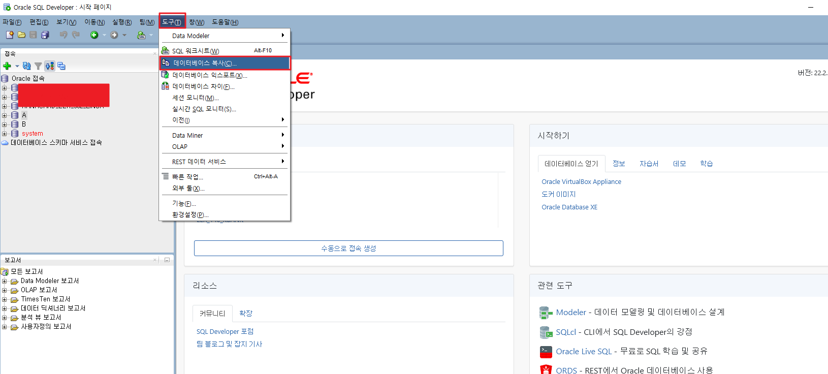The image size is (828, 374).
Task: Open 환경설정 from the tools menu
Action: (x=225, y=214)
